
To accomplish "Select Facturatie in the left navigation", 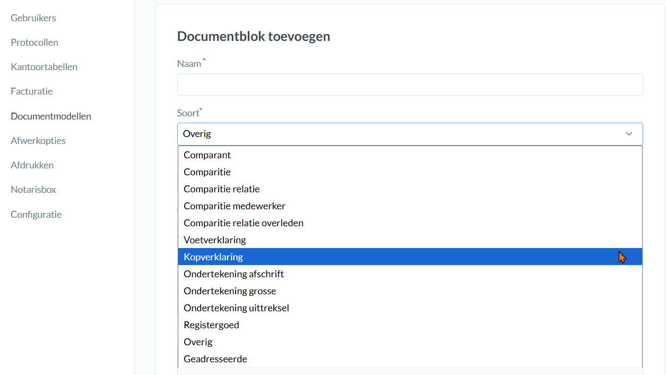I will coord(32,91).
